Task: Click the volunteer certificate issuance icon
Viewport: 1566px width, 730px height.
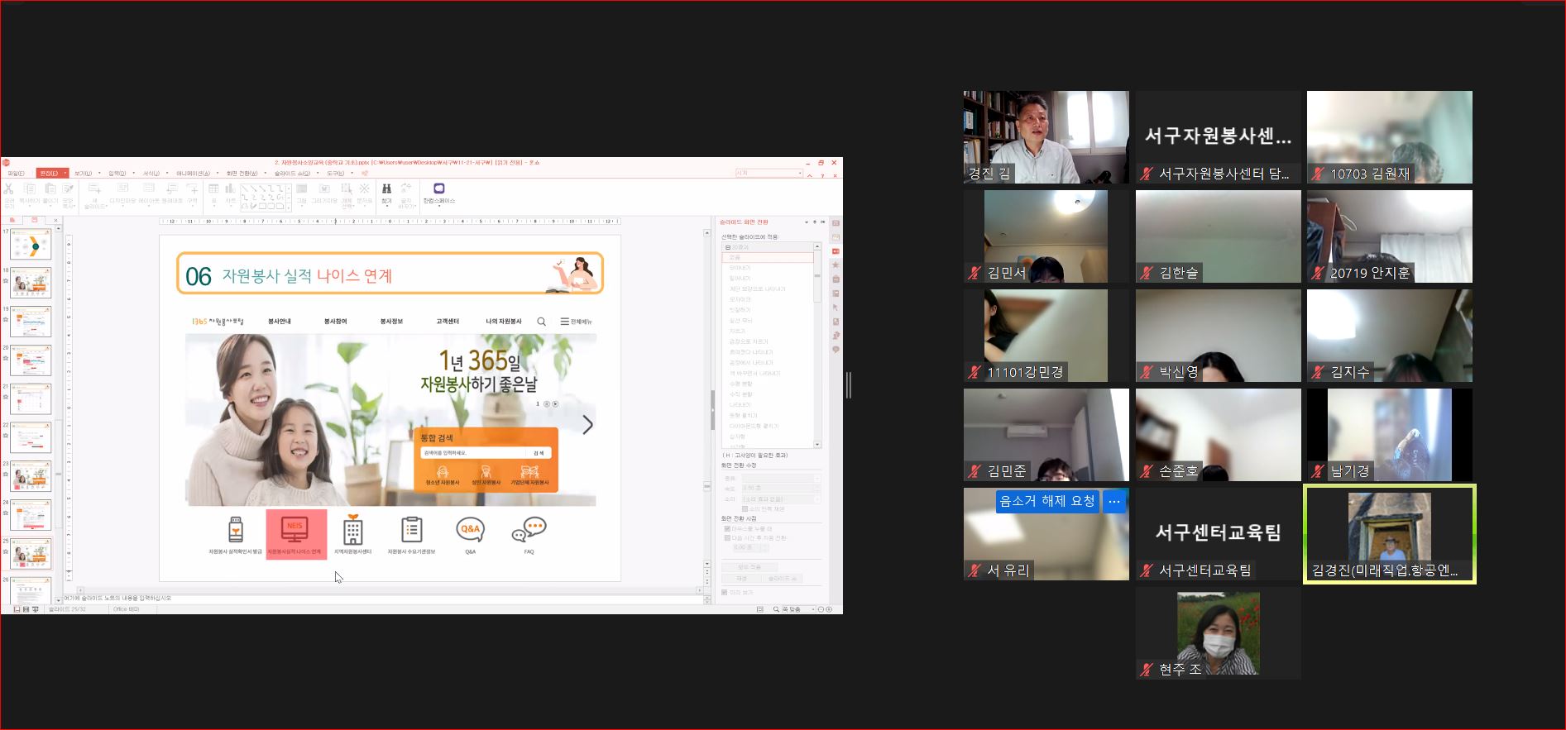Action: pyautogui.click(x=236, y=529)
